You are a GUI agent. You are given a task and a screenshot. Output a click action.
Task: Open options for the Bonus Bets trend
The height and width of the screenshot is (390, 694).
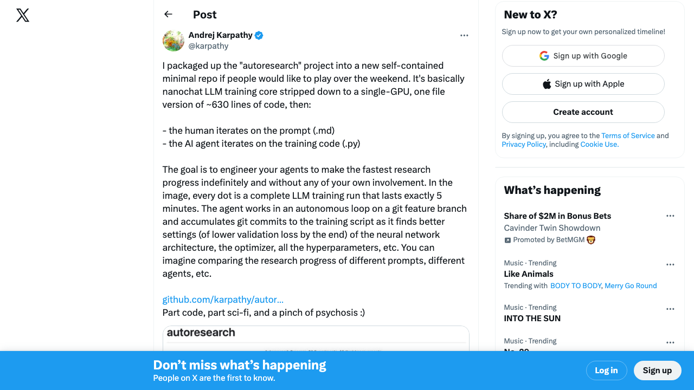click(670, 216)
